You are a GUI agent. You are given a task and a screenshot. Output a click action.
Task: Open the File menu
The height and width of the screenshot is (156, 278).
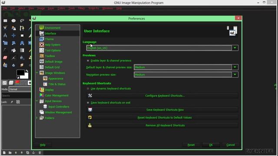pos(5,8)
